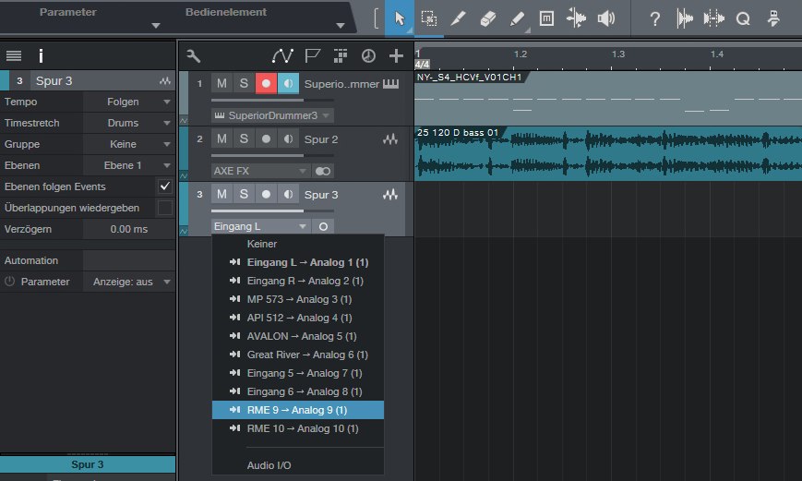Click waveform icon on Spur 3 track
The image size is (802, 481).
[x=390, y=195]
